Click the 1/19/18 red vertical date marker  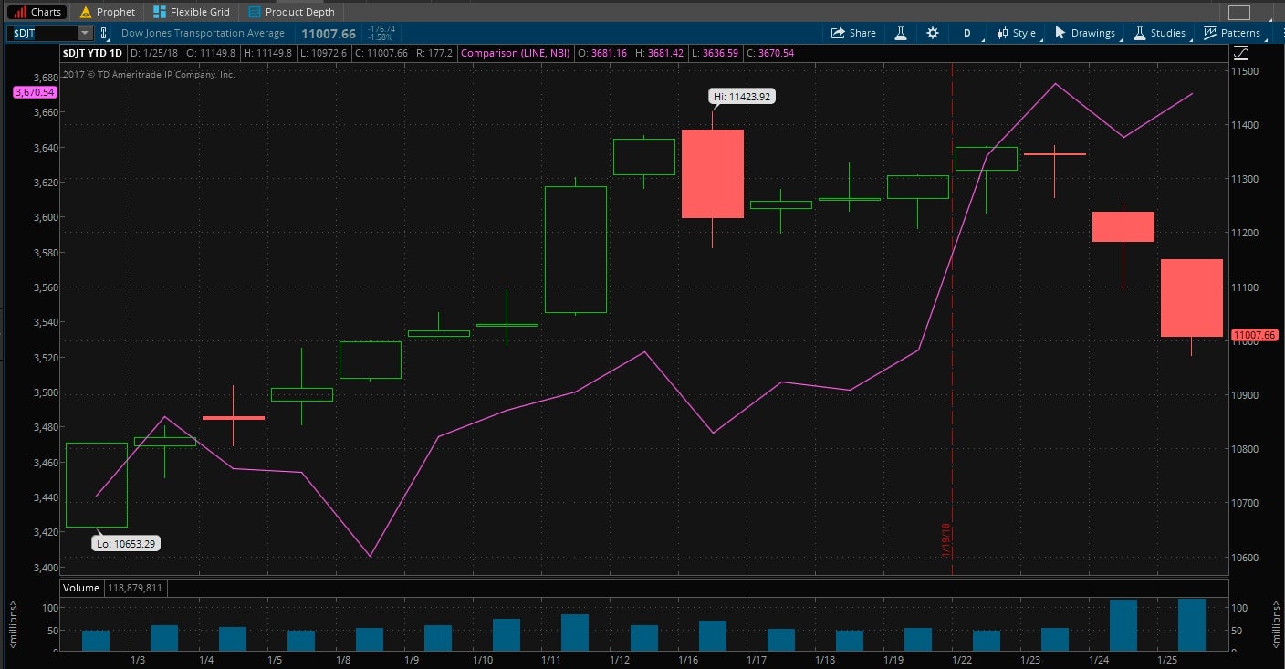[946, 539]
